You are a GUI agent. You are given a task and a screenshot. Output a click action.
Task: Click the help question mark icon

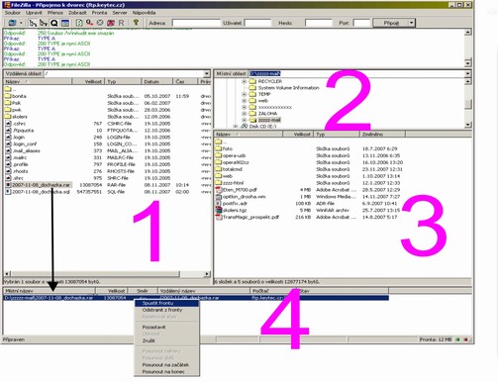point(136,23)
